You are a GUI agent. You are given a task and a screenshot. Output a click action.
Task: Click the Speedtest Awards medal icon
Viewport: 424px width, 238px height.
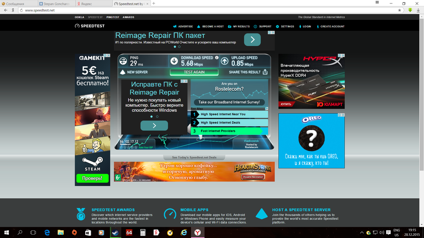pyautogui.click(x=81, y=214)
